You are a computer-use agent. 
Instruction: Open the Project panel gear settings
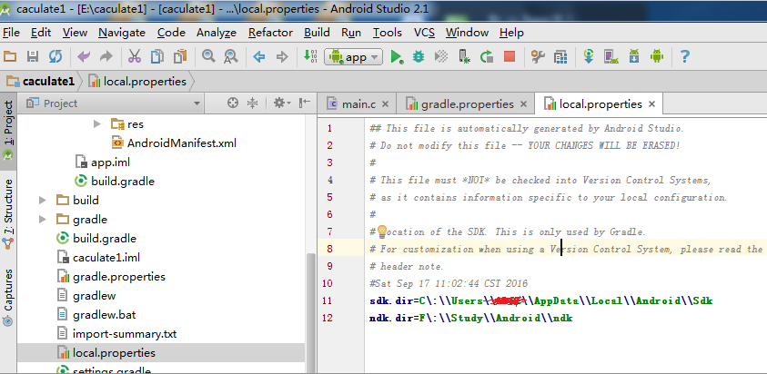[x=282, y=103]
